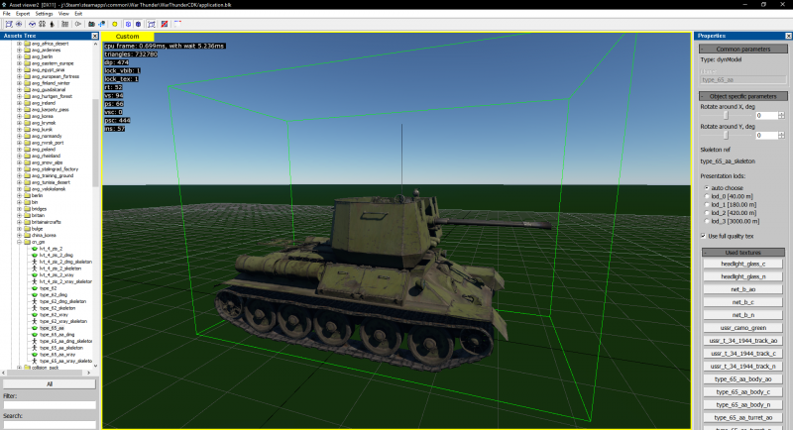Toggle the wireframe box toolbar icon
The height and width of the screenshot is (430, 793).
pos(128,24)
